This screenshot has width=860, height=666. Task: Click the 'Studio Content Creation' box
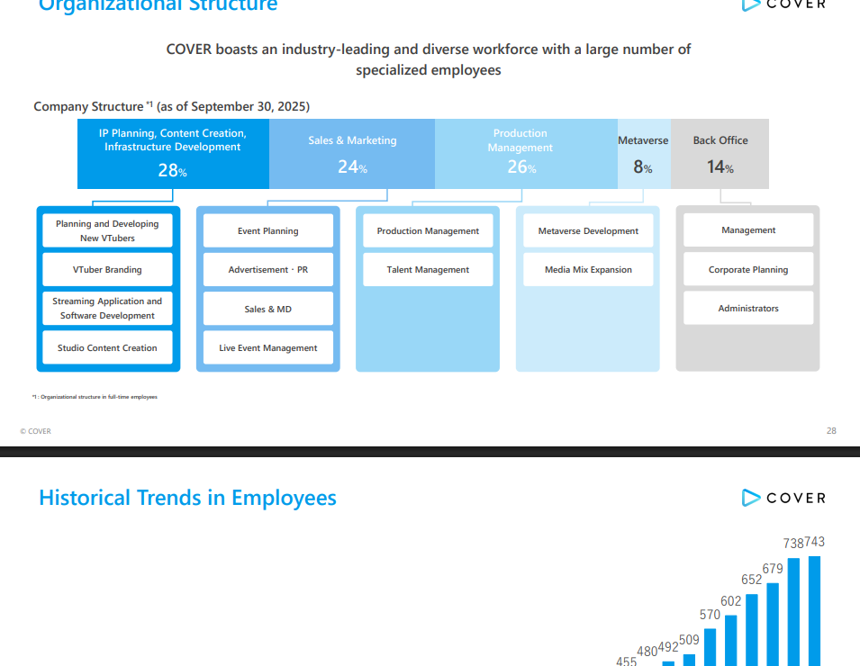(107, 347)
